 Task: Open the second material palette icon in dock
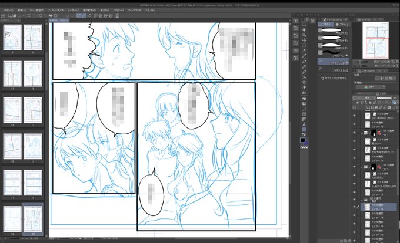(295, 28)
